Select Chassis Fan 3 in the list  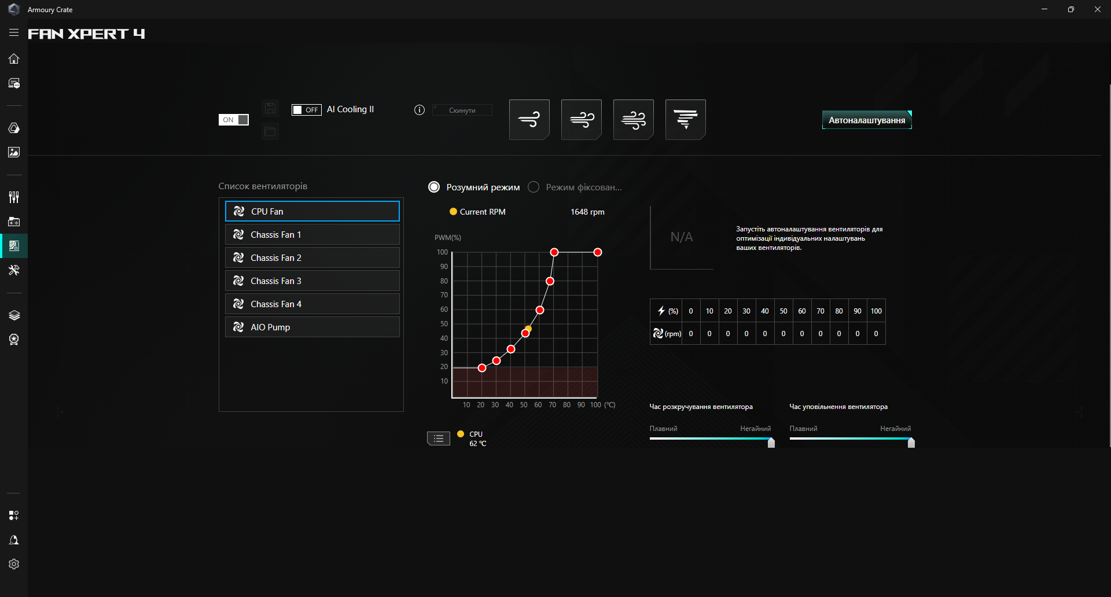click(x=312, y=281)
